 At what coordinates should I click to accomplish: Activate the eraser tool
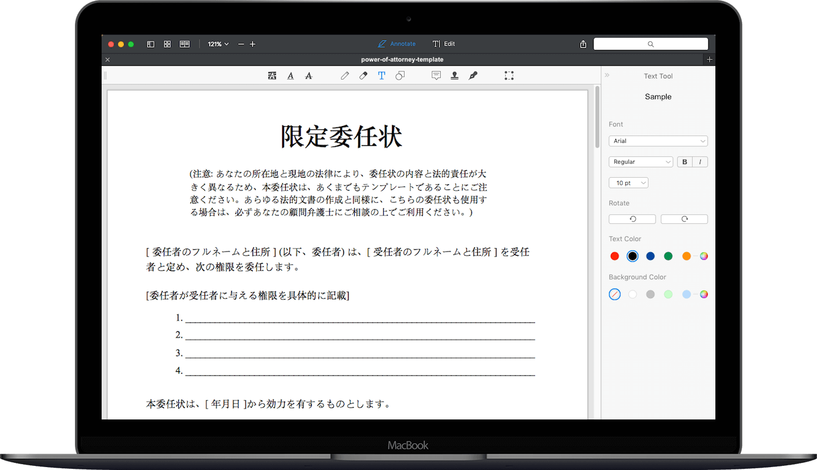(363, 76)
